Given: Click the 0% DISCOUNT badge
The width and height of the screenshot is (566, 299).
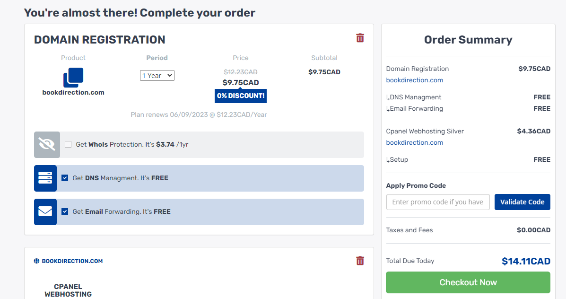Looking at the screenshot, I should pos(240,96).
